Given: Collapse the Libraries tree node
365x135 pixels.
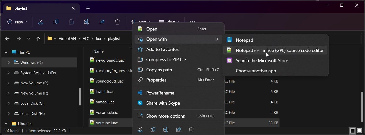Looking at the screenshot, I should (x=6, y=124).
